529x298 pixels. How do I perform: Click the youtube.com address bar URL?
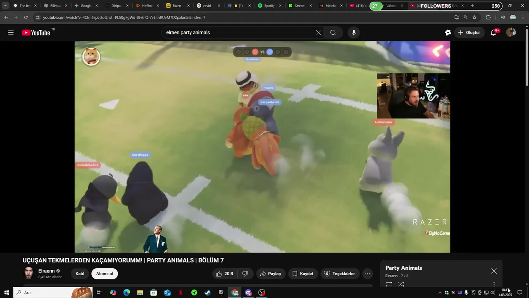[124, 17]
